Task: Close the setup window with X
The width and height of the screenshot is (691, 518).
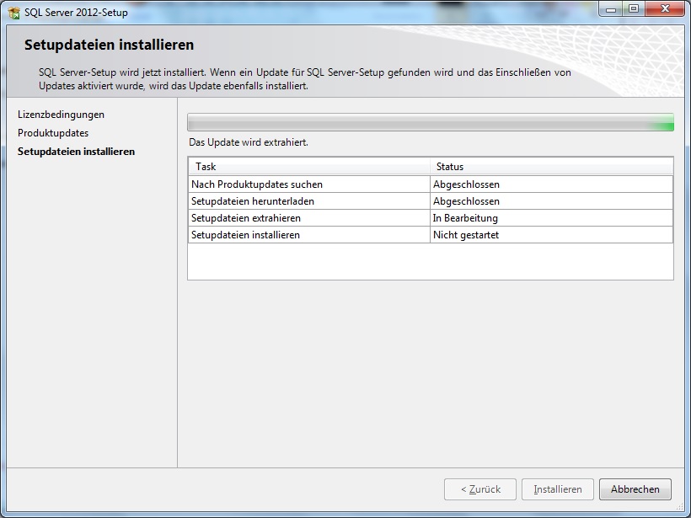Action: pyautogui.click(x=665, y=8)
